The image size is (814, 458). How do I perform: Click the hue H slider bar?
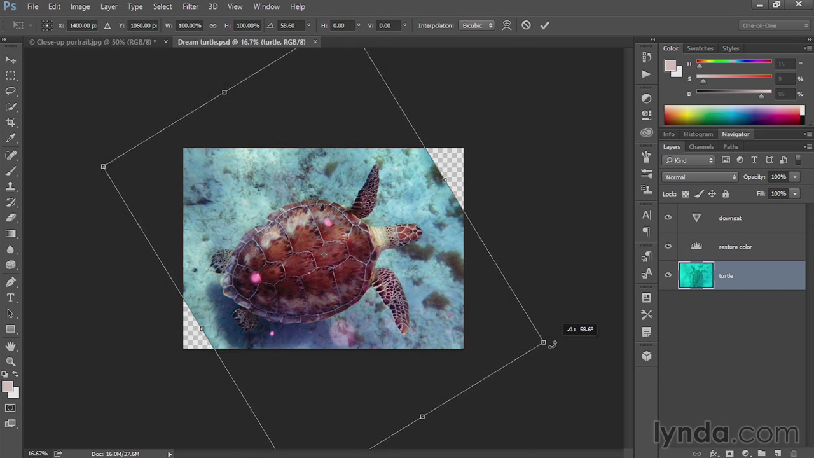(734, 62)
